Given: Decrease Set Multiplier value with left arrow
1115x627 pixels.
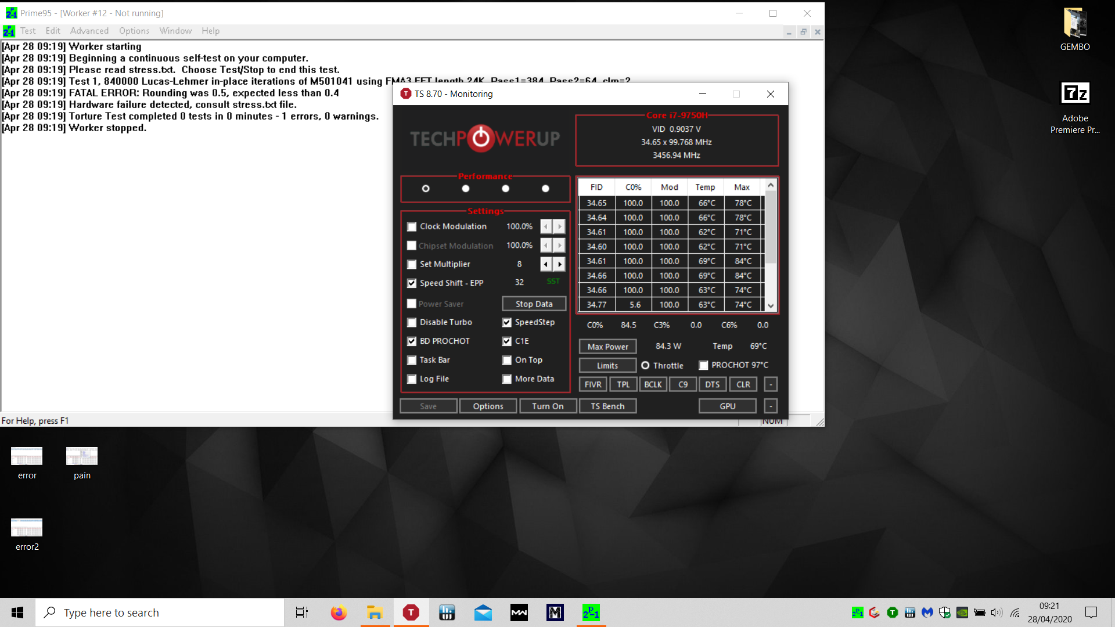Looking at the screenshot, I should coord(546,264).
